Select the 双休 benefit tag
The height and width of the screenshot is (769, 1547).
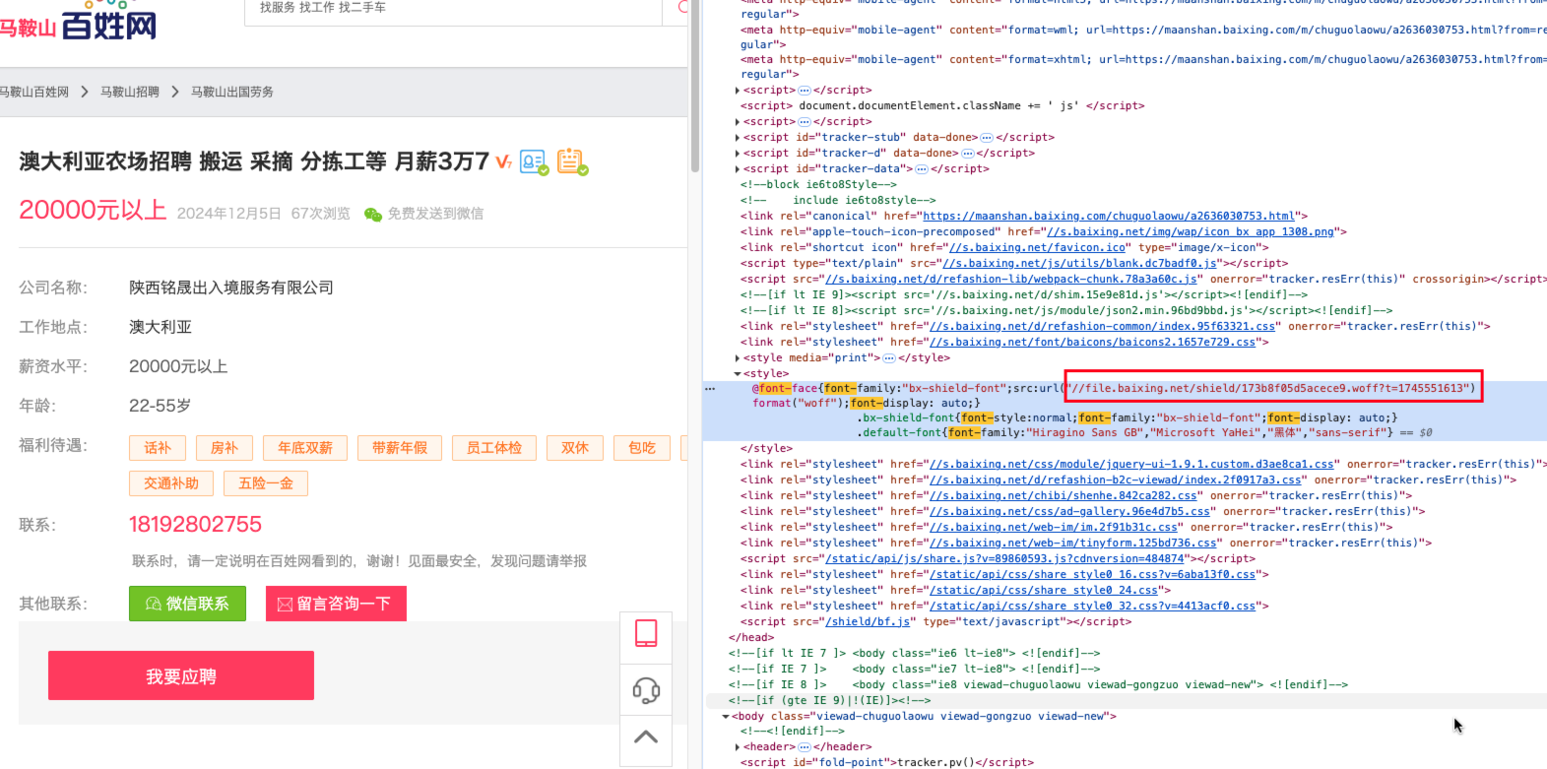point(575,448)
